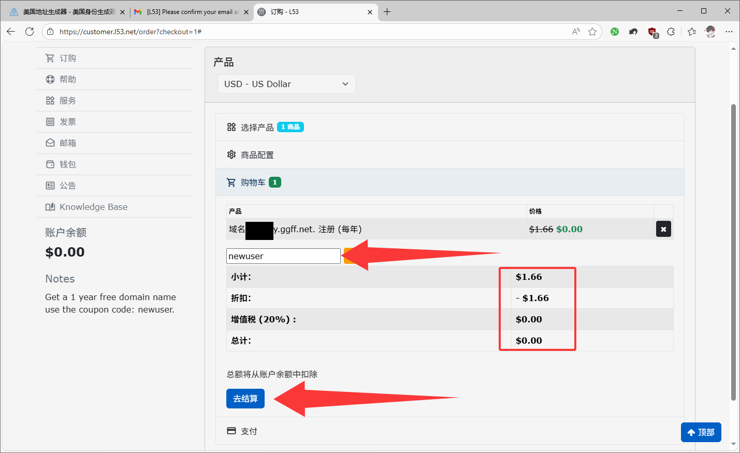Expand the 支付 payment section
Viewport: 740px width, 453px height.
pyautogui.click(x=249, y=431)
